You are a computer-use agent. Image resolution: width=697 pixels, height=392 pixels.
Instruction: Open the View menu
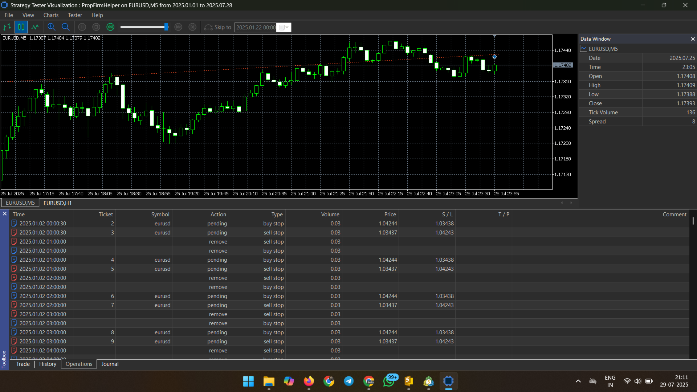28,15
